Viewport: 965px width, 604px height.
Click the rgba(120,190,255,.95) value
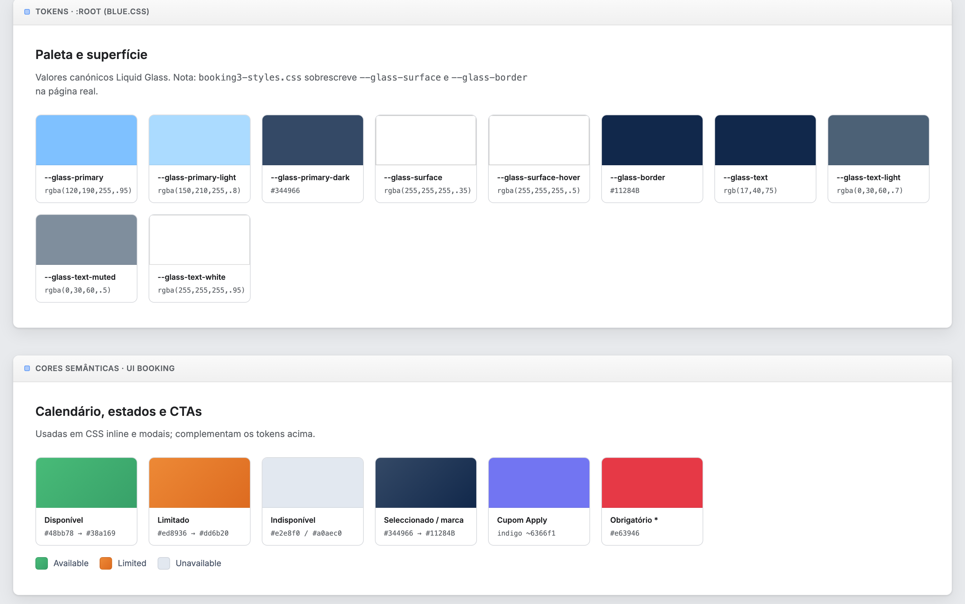point(88,191)
